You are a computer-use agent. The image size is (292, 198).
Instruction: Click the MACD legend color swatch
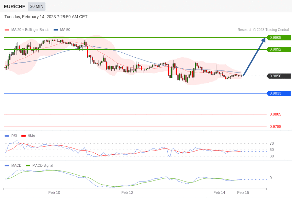(7, 165)
